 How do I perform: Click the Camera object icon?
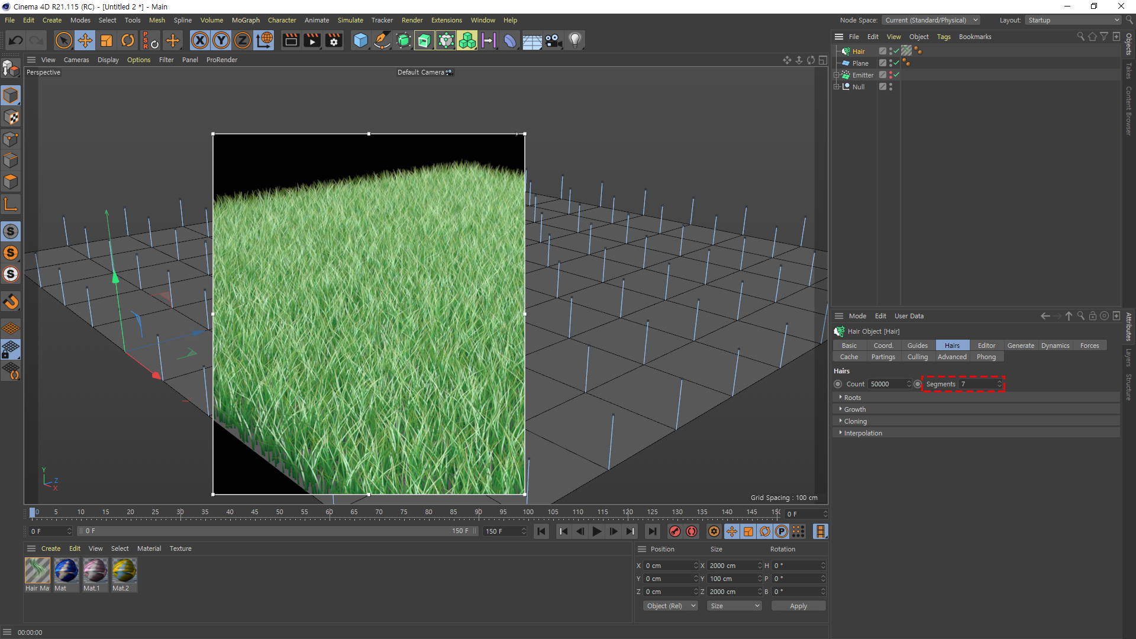pyautogui.click(x=553, y=40)
